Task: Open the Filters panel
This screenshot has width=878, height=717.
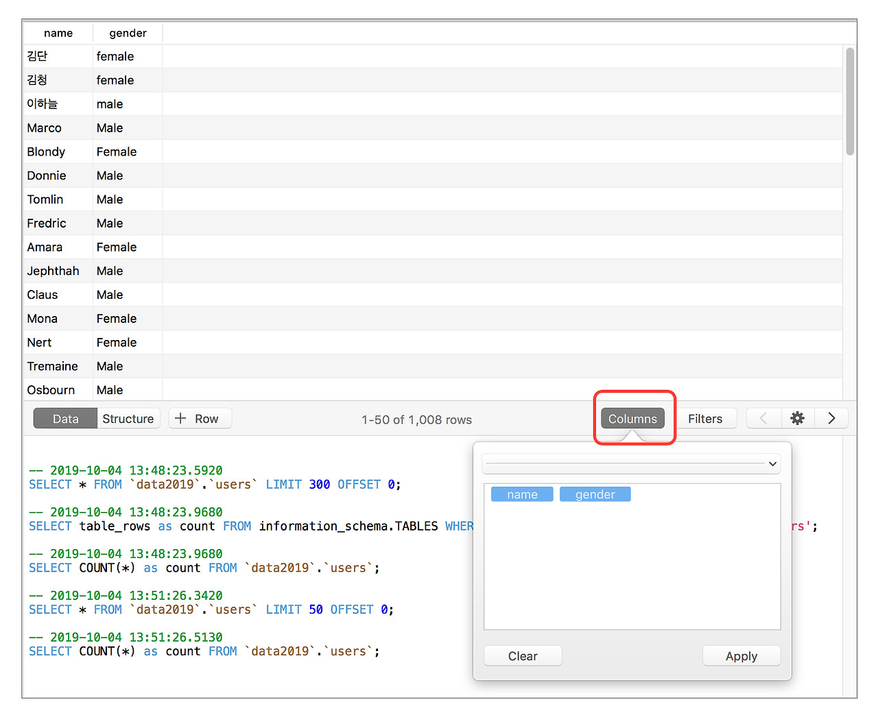Action: 705,419
